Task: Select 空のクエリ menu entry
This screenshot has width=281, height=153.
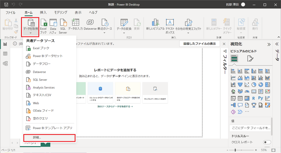Action: 49,118
